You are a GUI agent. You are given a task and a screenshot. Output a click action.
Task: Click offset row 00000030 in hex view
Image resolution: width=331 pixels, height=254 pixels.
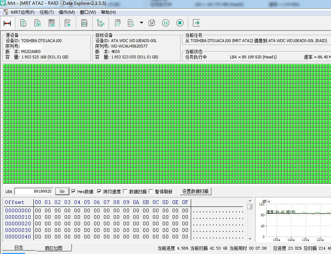coord(18,230)
